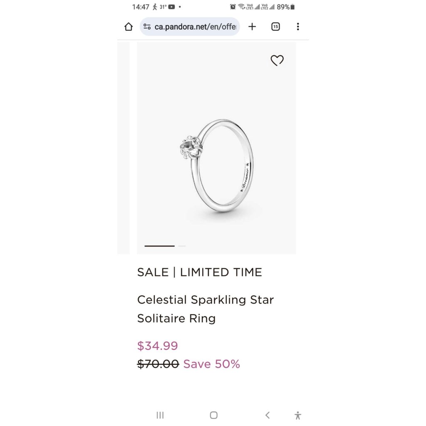
Task: Open the ring product image
Action: tap(216, 148)
